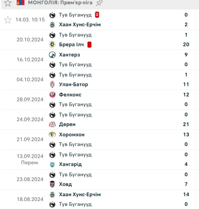Screen dimensions: 199x209
Task: Open the Дерен club logo
Action: tap(52, 124)
